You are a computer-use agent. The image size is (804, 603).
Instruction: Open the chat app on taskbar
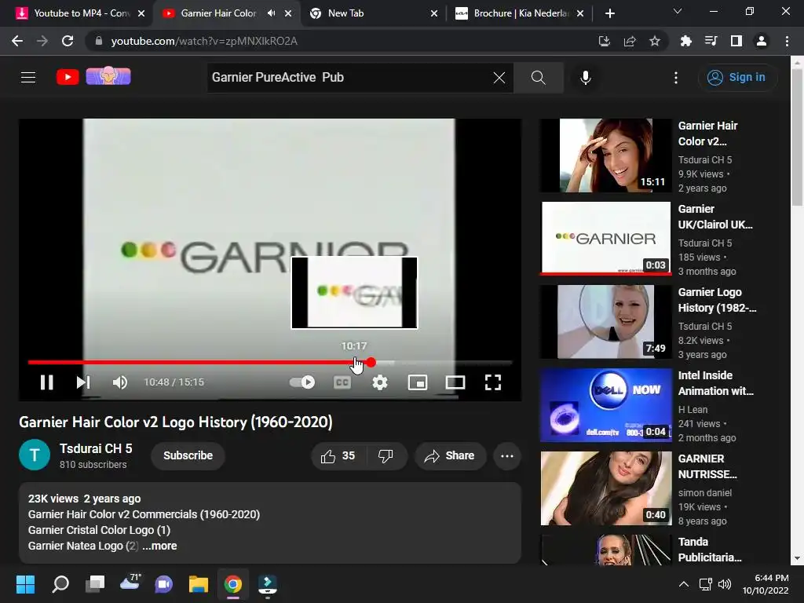(x=163, y=584)
